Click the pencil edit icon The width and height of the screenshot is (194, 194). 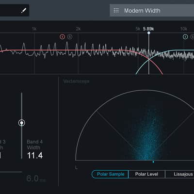24,11
